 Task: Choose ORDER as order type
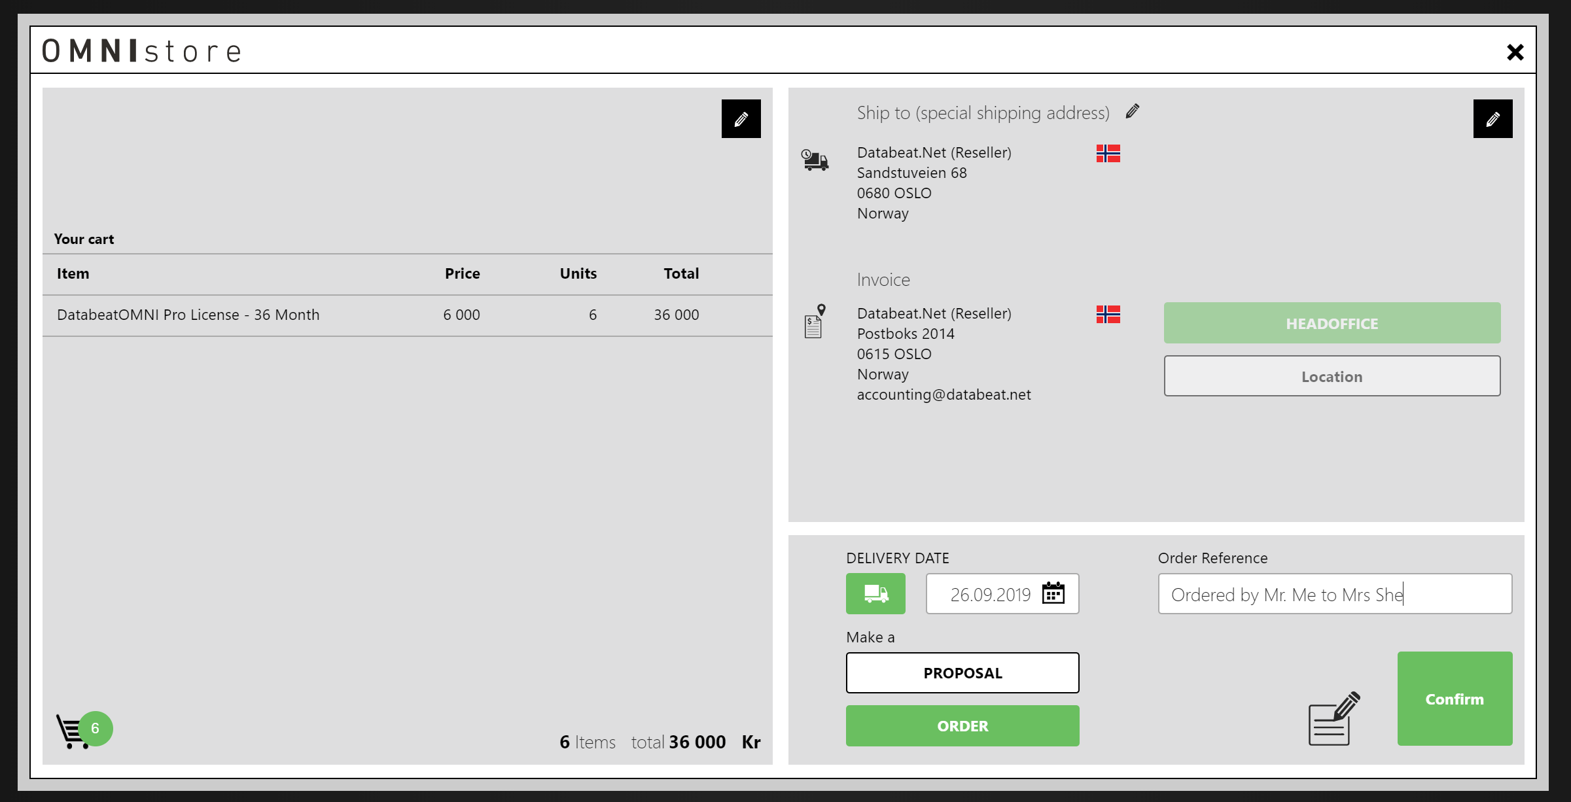pyautogui.click(x=962, y=726)
